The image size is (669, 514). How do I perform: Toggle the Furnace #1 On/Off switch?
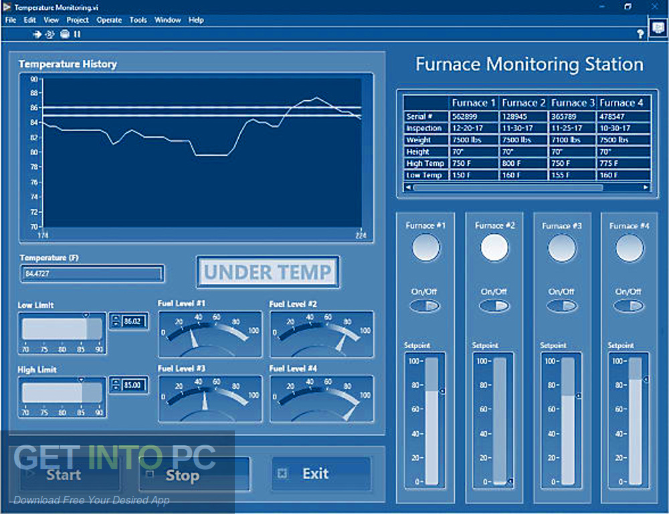coord(425,305)
